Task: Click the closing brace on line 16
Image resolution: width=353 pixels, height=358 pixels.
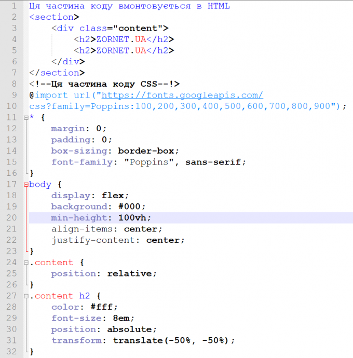Action: [32, 173]
